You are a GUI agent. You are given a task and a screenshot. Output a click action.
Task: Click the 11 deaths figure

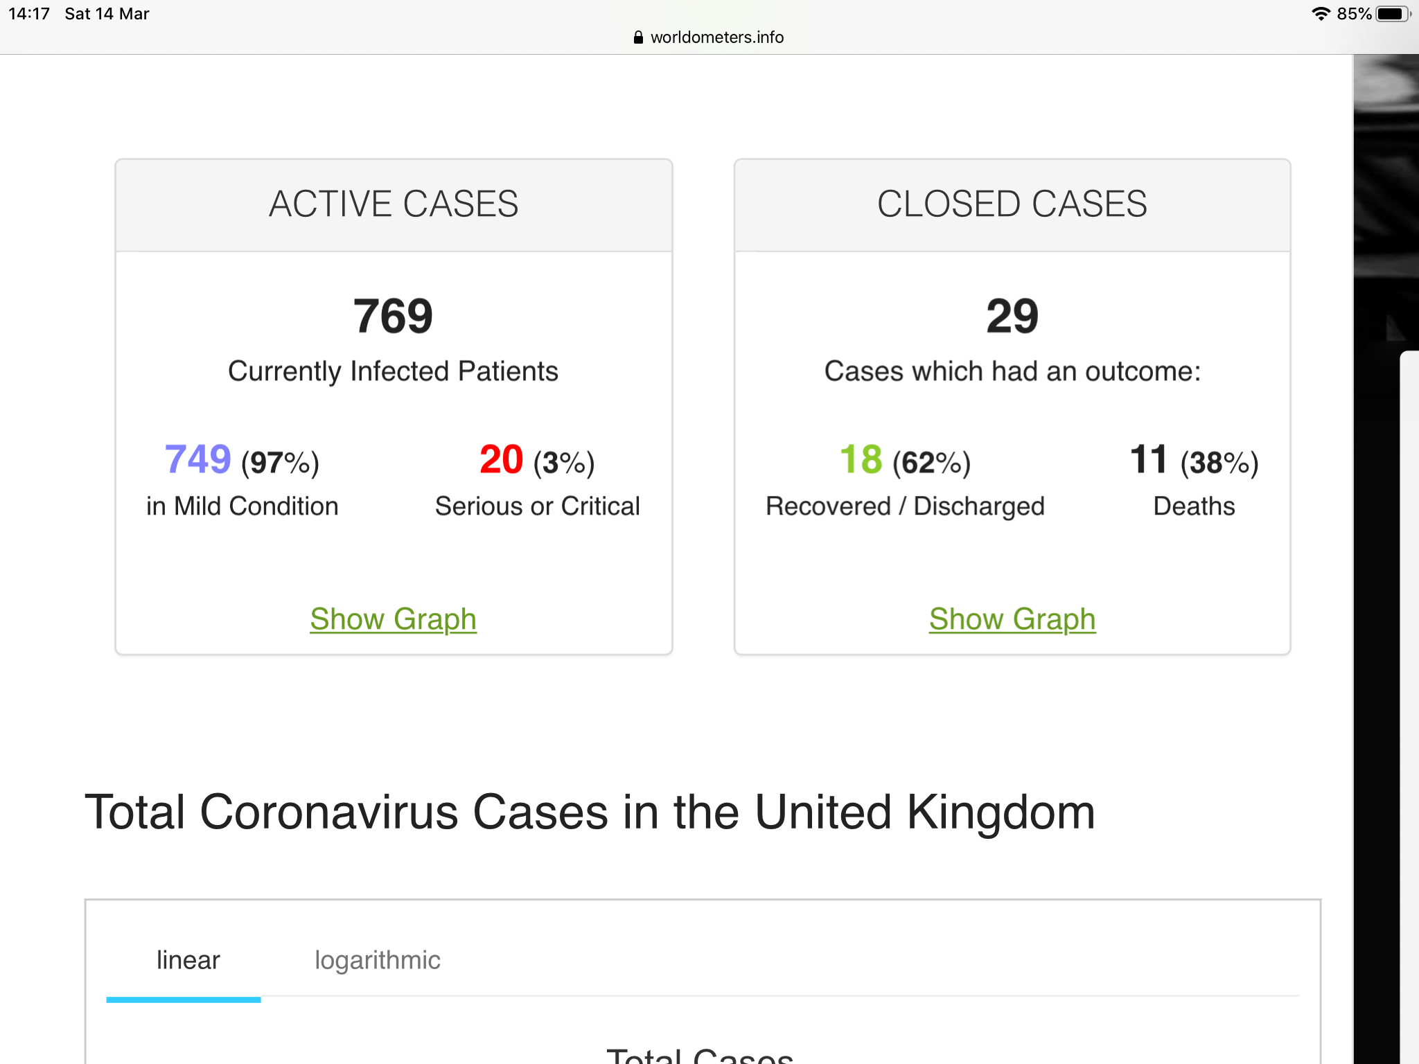point(1149,459)
